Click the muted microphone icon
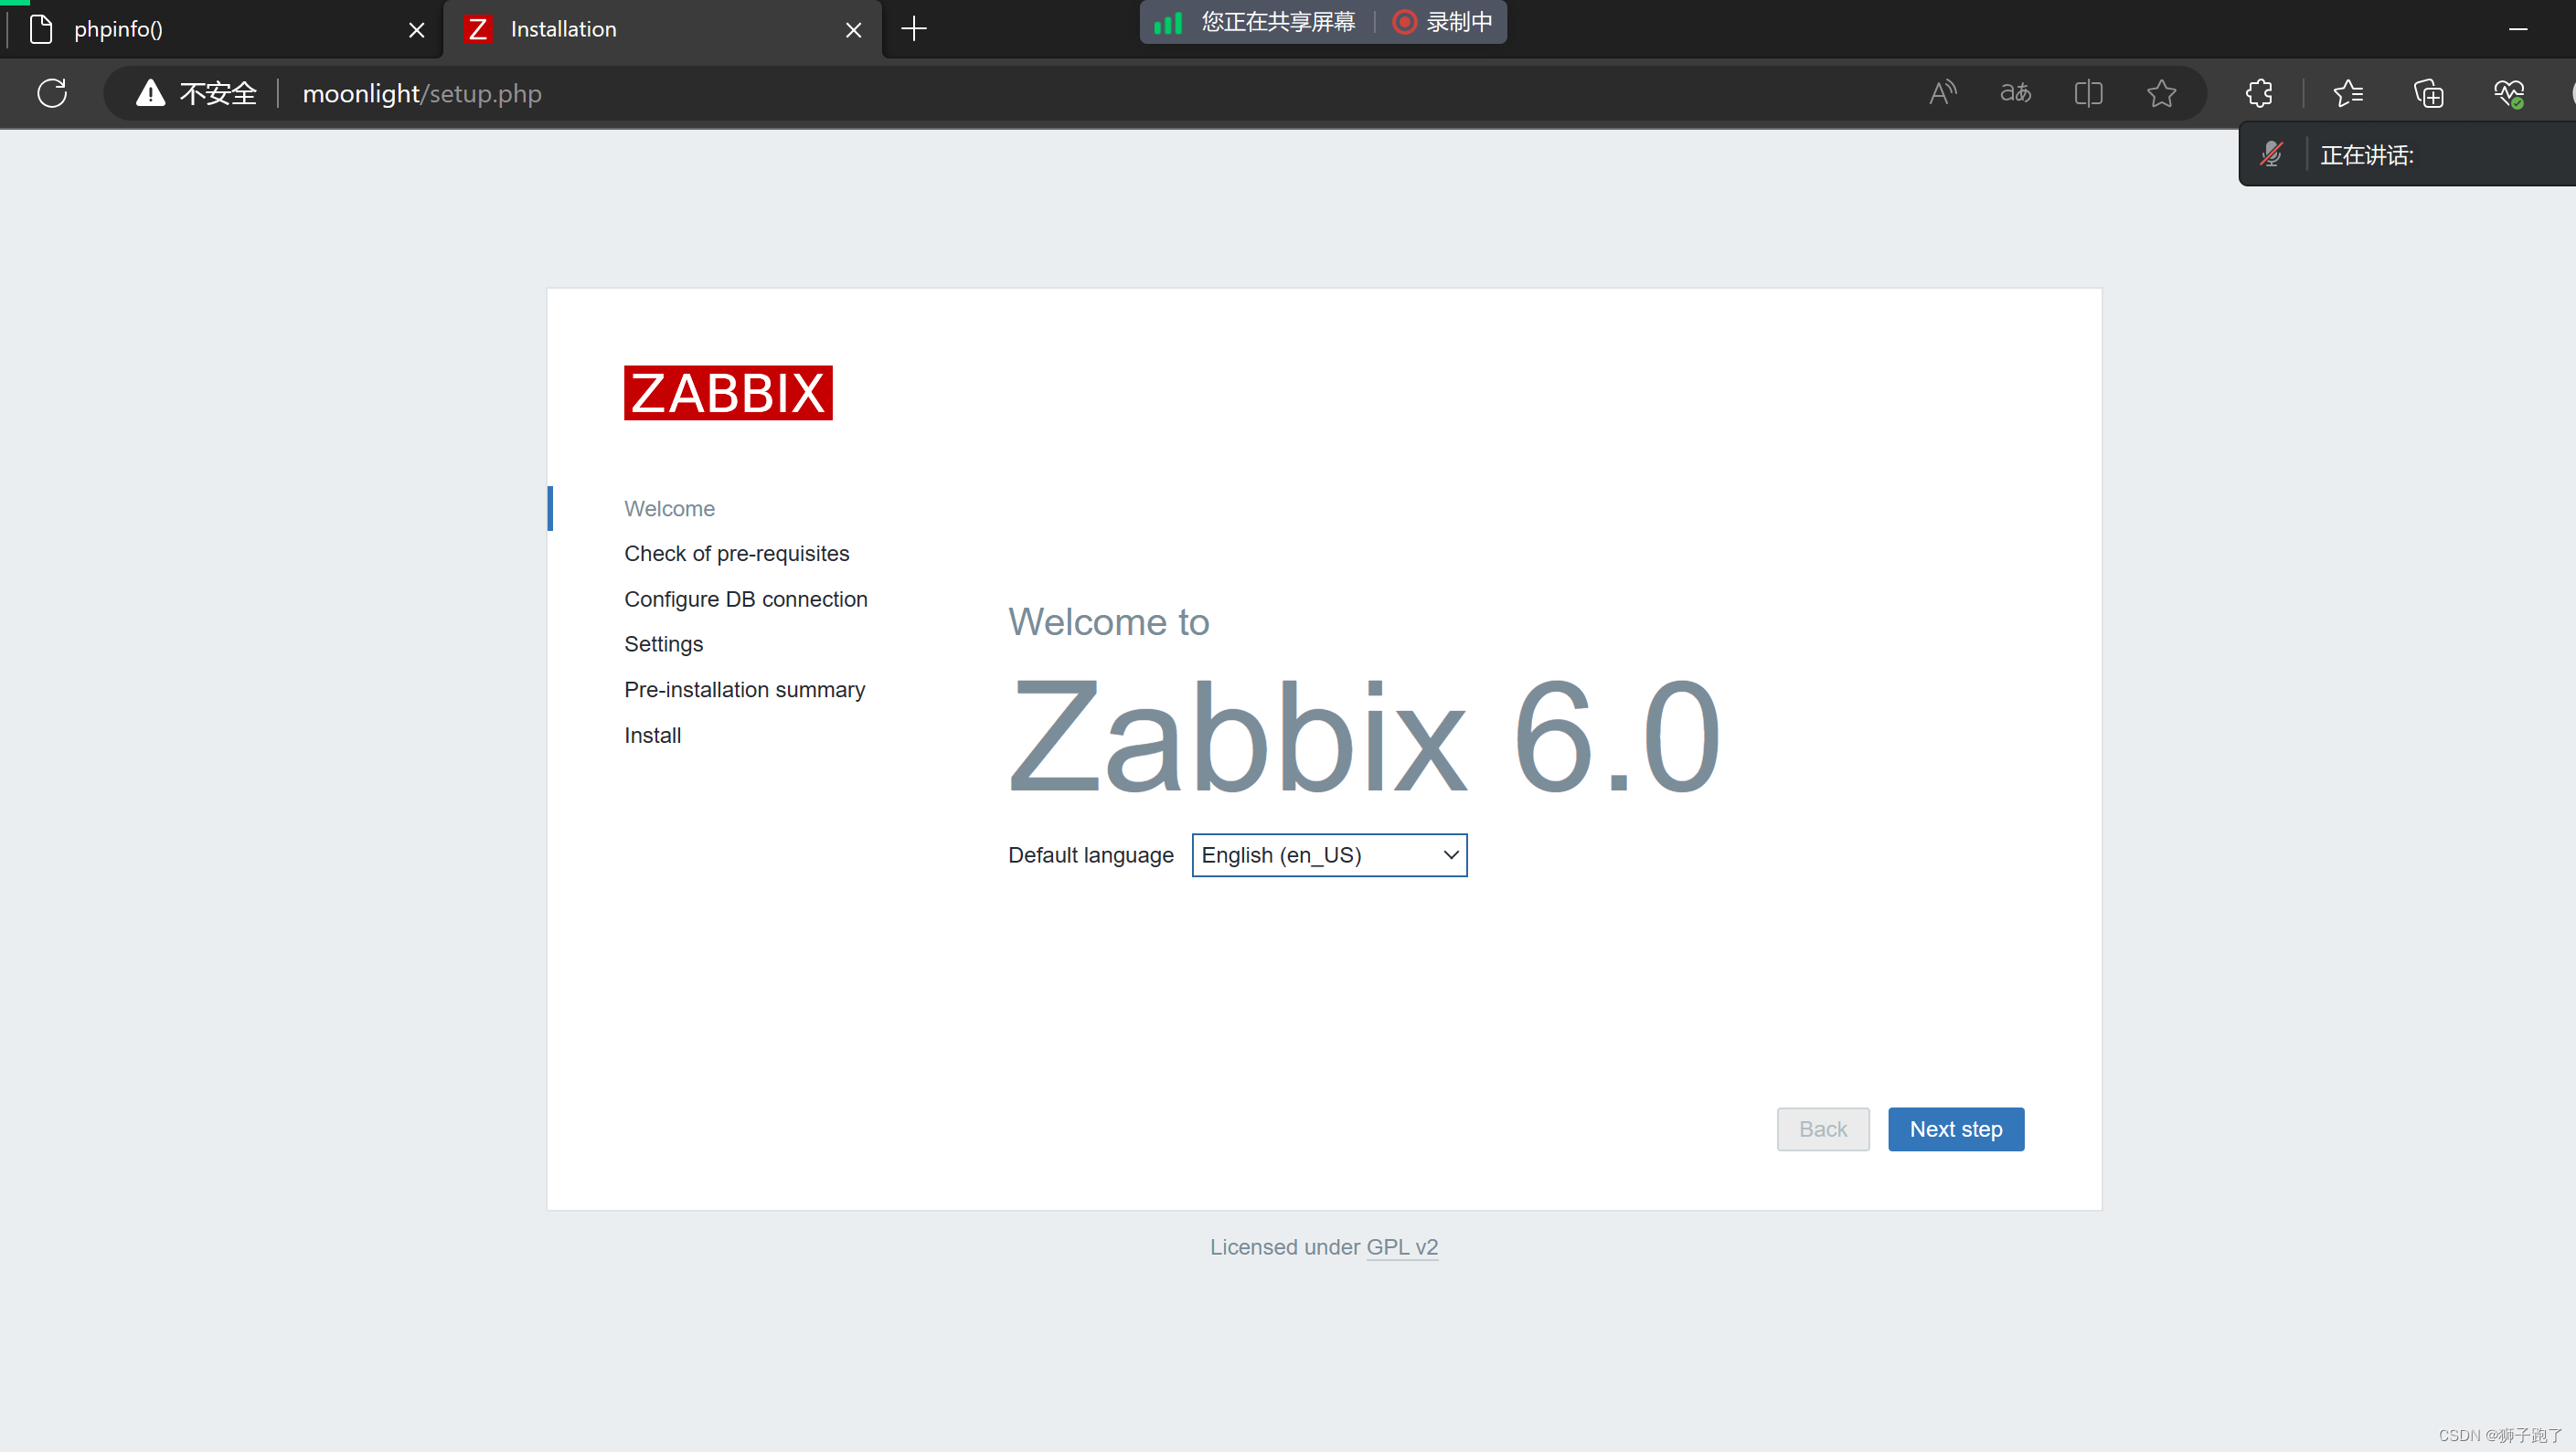 pyautogui.click(x=2271, y=154)
